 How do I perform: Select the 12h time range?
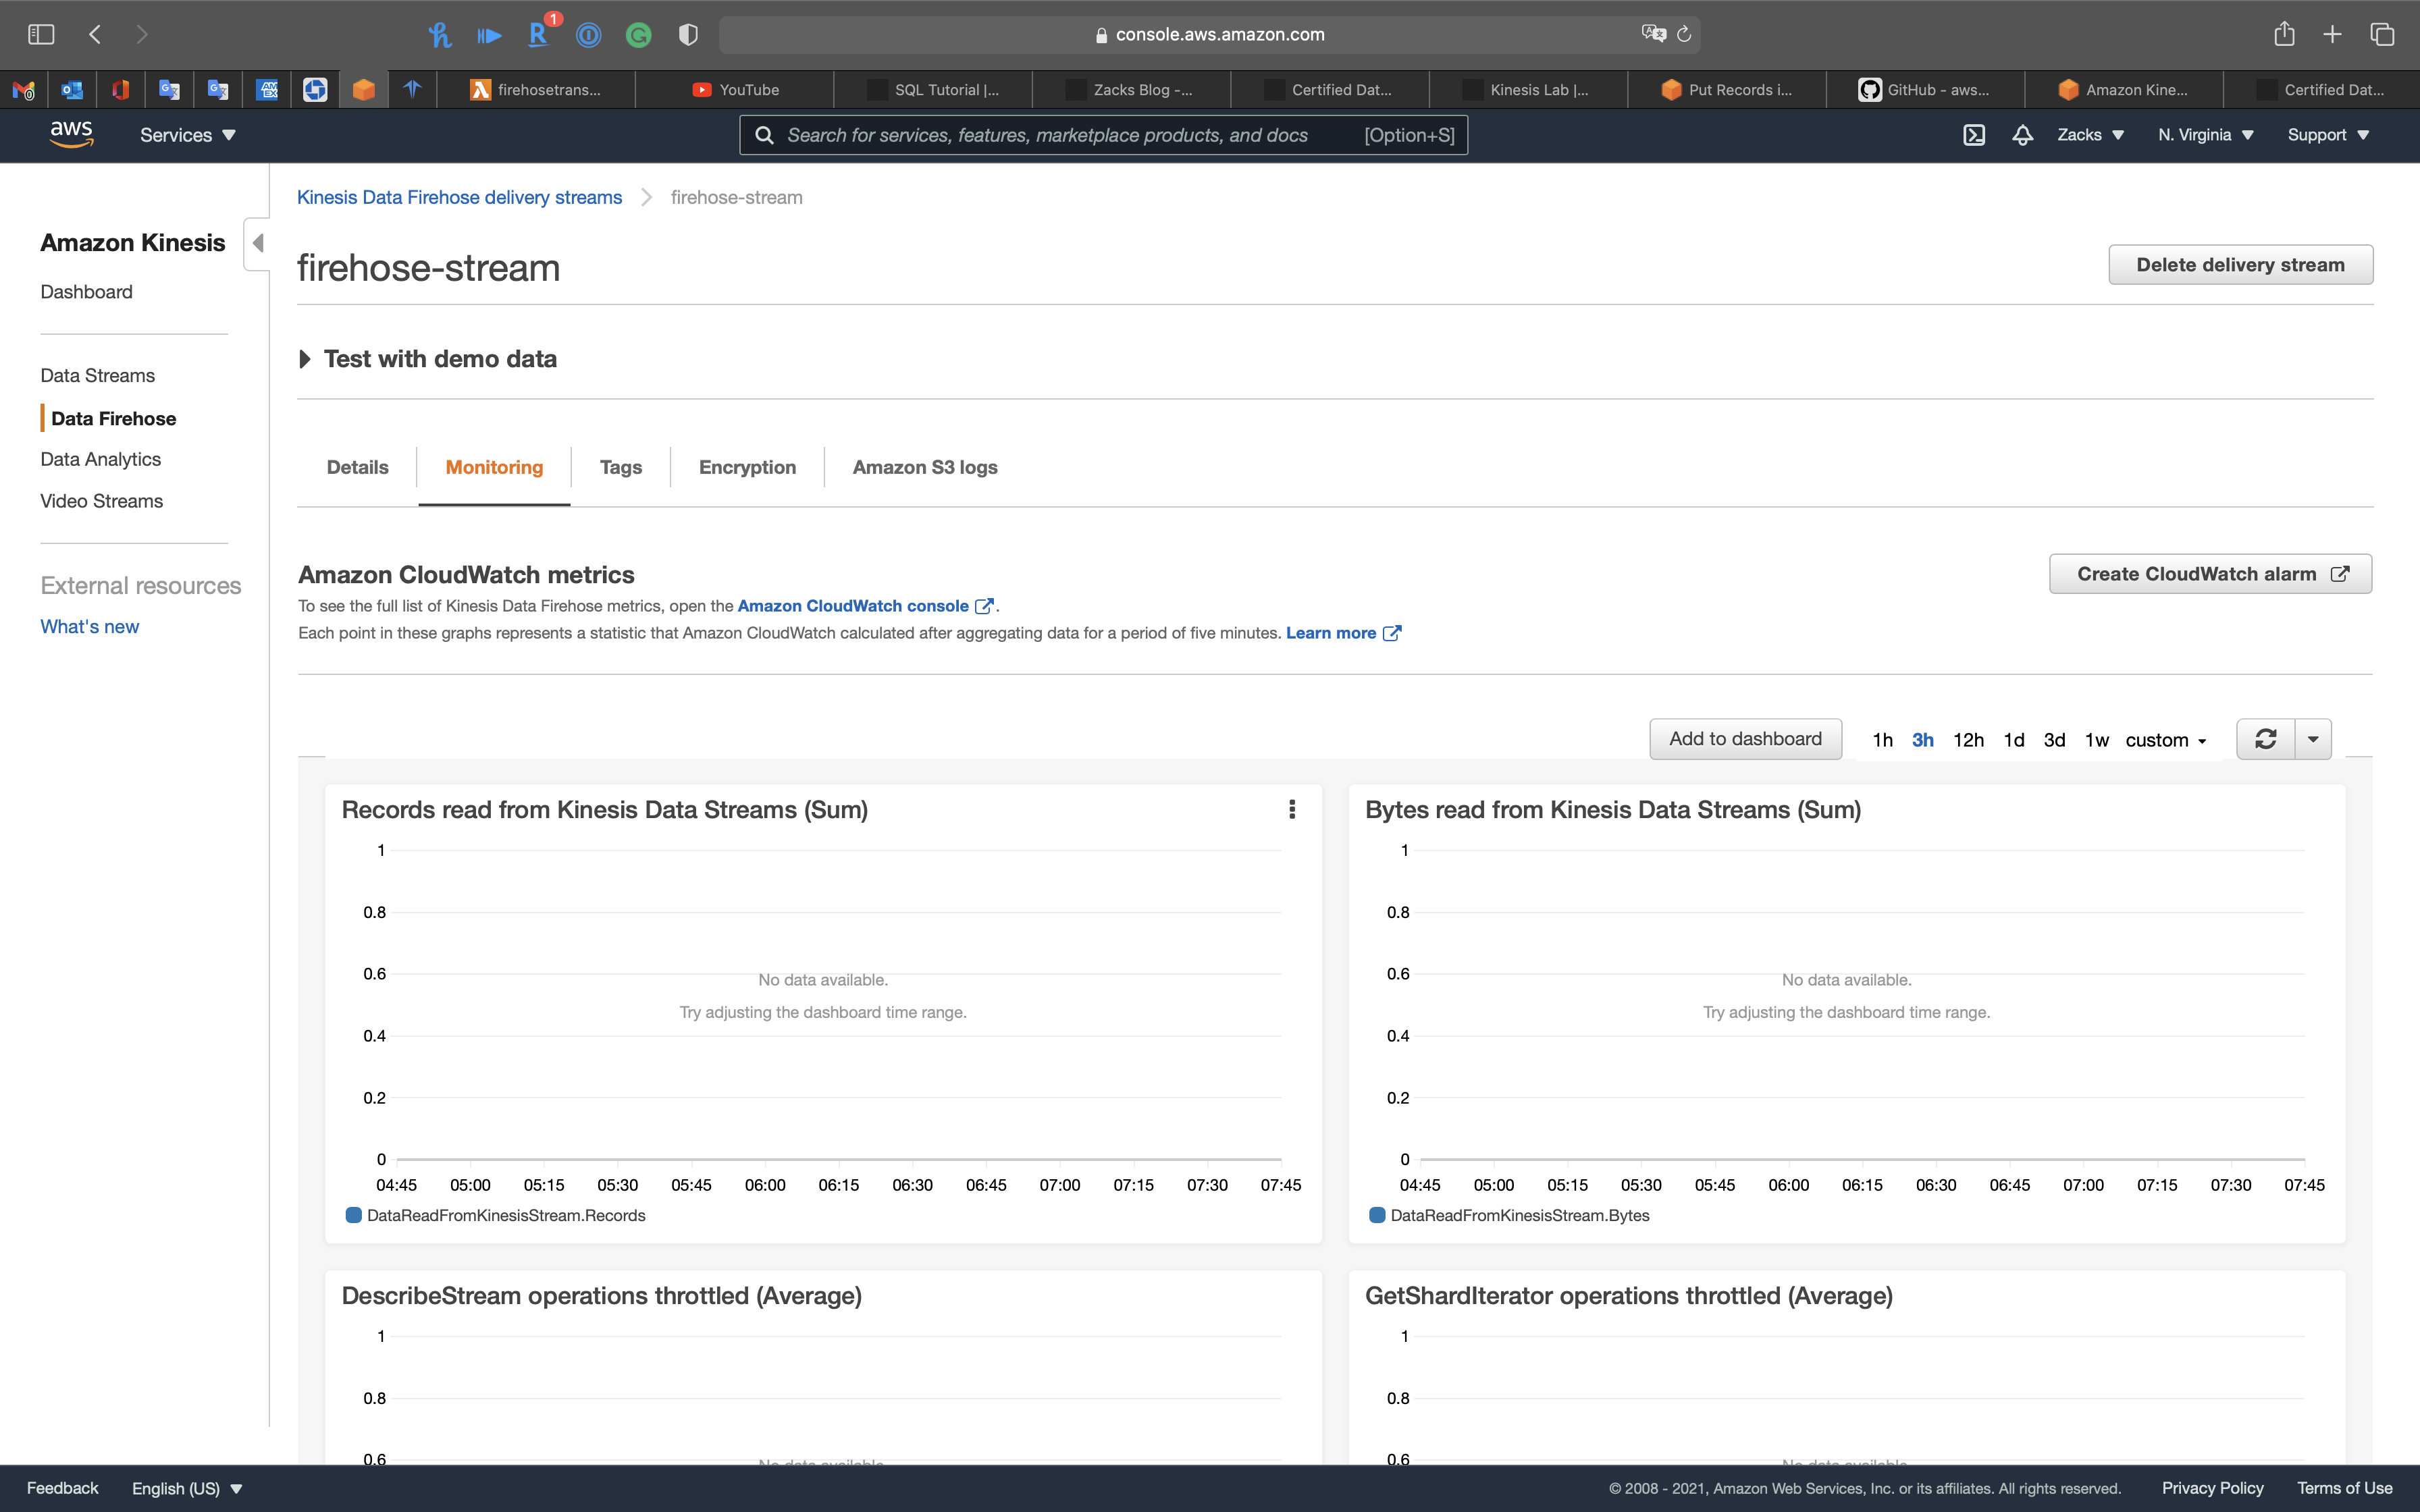[x=1968, y=740]
